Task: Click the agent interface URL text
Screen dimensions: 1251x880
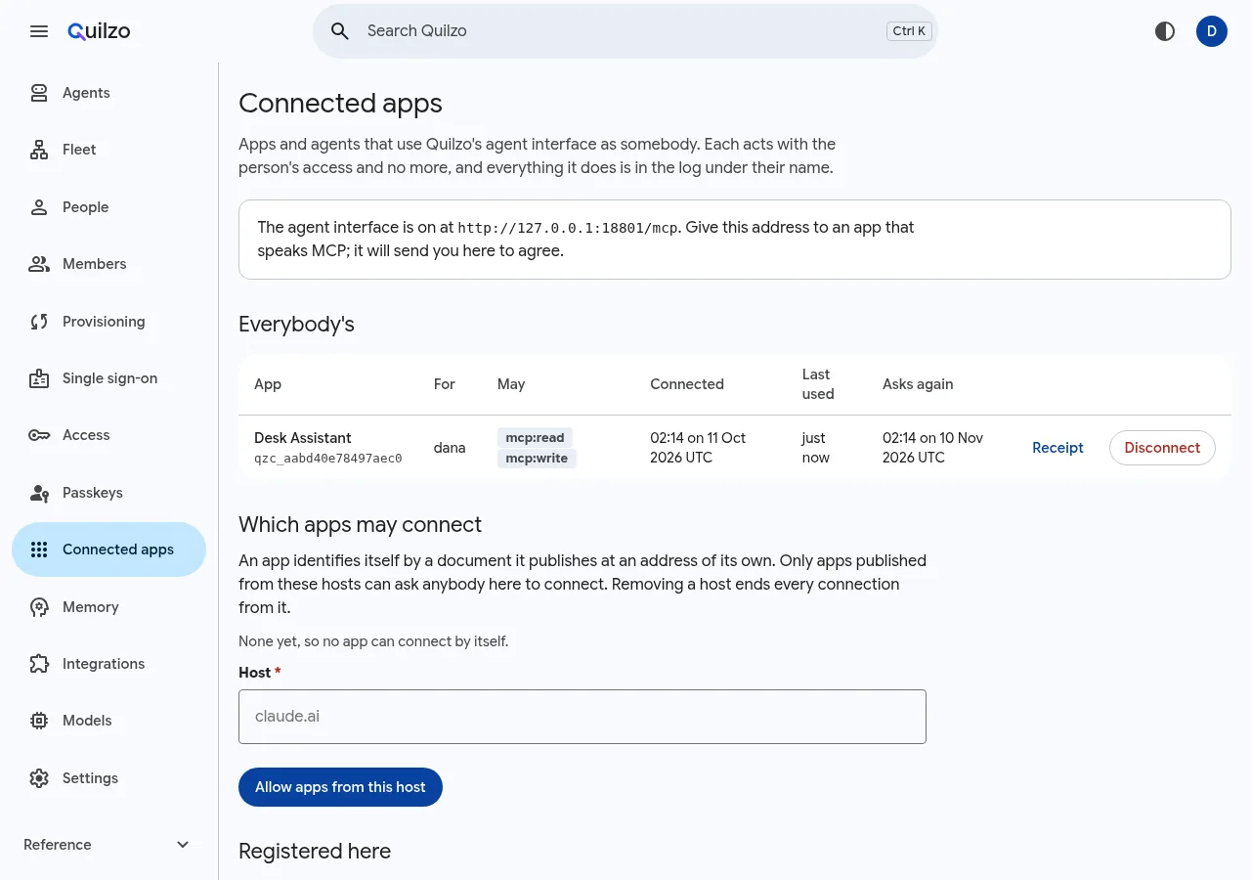Action: pyautogui.click(x=568, y=228)
